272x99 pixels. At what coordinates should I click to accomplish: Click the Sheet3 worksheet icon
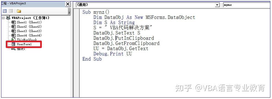(x=14, y=31)
